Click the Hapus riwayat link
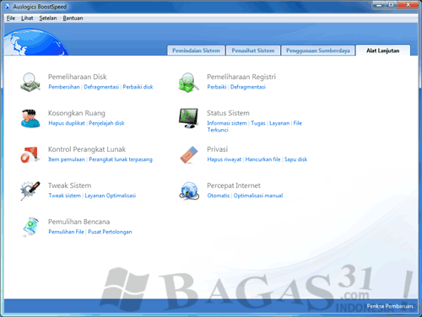Screen dimensions: 422x317 pos(225,159)
